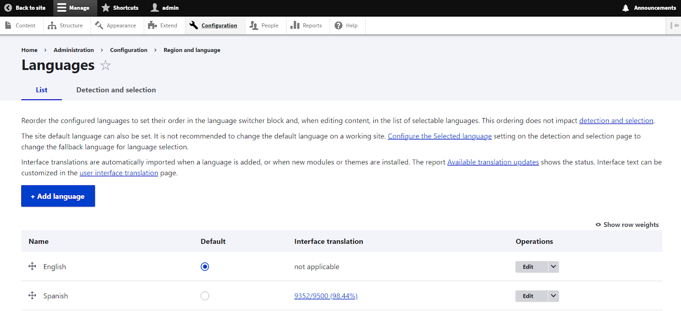Click the Announcements bell icon
This screenshot has width=681, height=311.
[626, 8]
